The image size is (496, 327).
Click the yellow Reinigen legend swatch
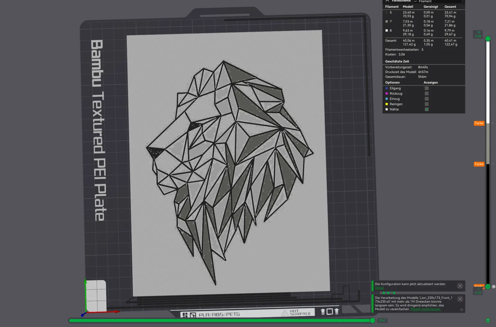387,104
